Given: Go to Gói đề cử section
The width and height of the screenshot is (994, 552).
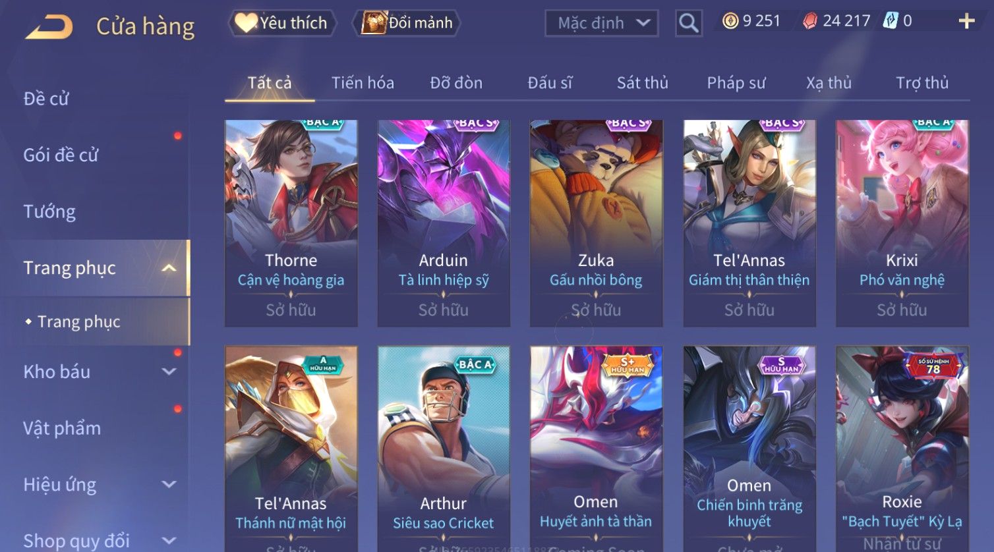Looking at the screenshot, I should tap(61, 155).
